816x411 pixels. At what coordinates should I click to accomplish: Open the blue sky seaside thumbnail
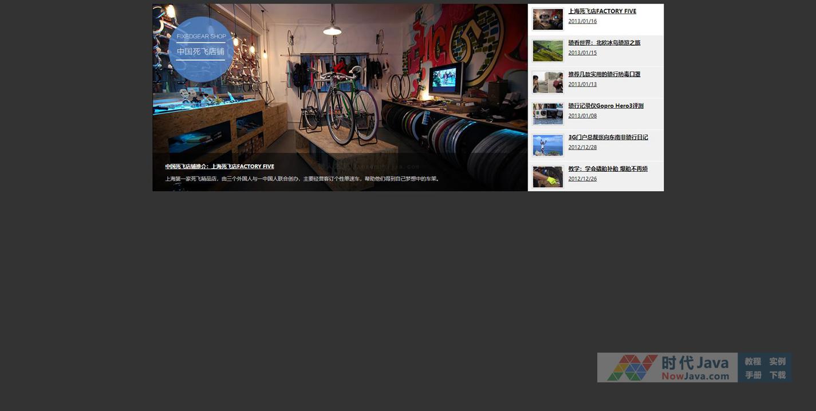[547, 145]
